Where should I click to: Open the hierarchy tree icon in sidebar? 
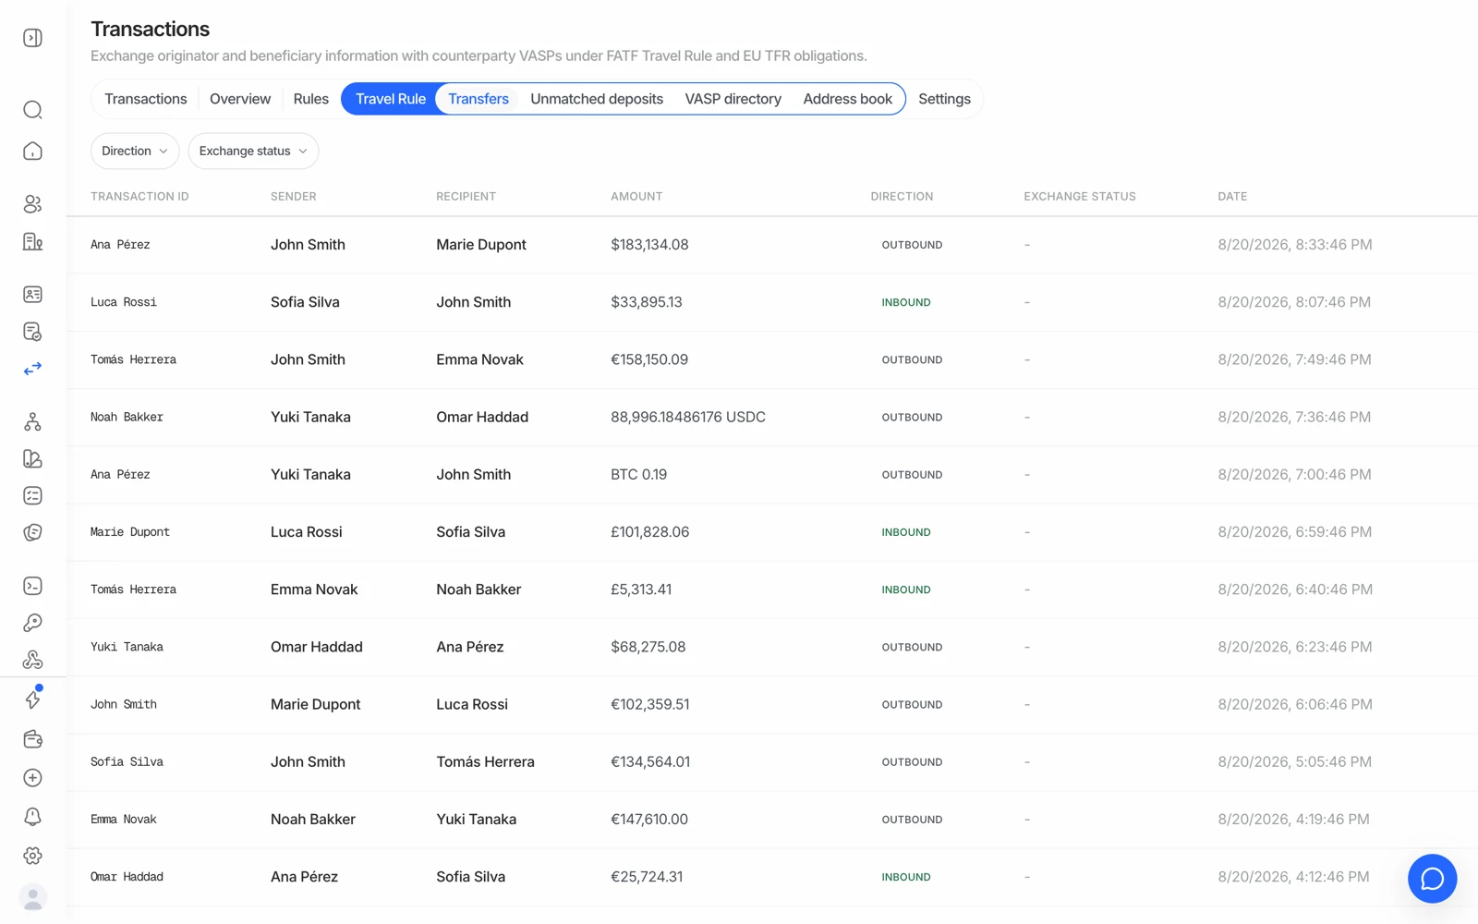32,422
